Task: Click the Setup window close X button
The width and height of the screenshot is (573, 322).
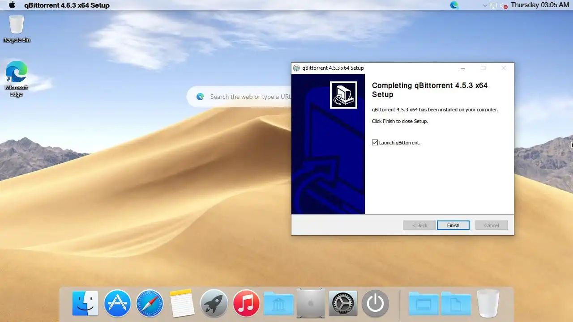Action: [504, 68]
